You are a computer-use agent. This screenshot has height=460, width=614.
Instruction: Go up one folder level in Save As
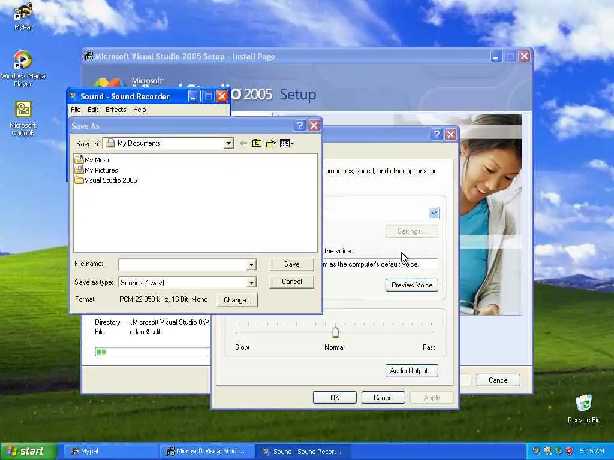click(257, 144)
